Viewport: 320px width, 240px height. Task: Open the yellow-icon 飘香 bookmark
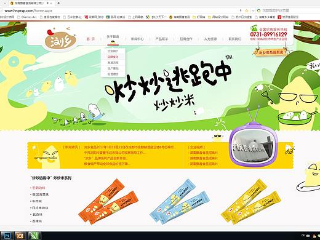tap(180, 17)
